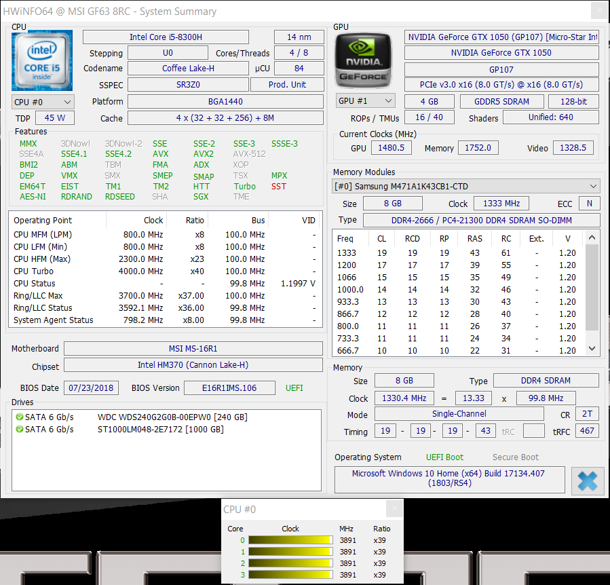Click scroll-up arrow of memory timings table
The image size is (610, 585).
pos(592,238)
